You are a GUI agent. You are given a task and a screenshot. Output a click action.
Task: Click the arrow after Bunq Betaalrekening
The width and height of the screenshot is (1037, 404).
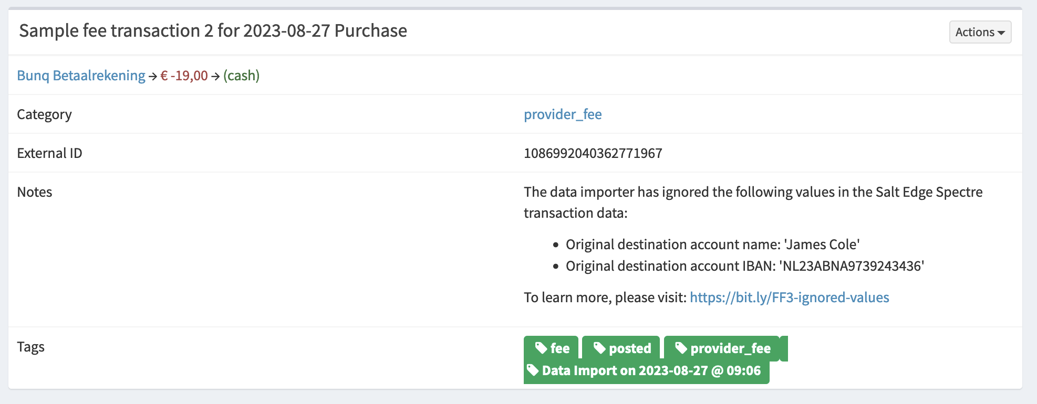point(152,75)
